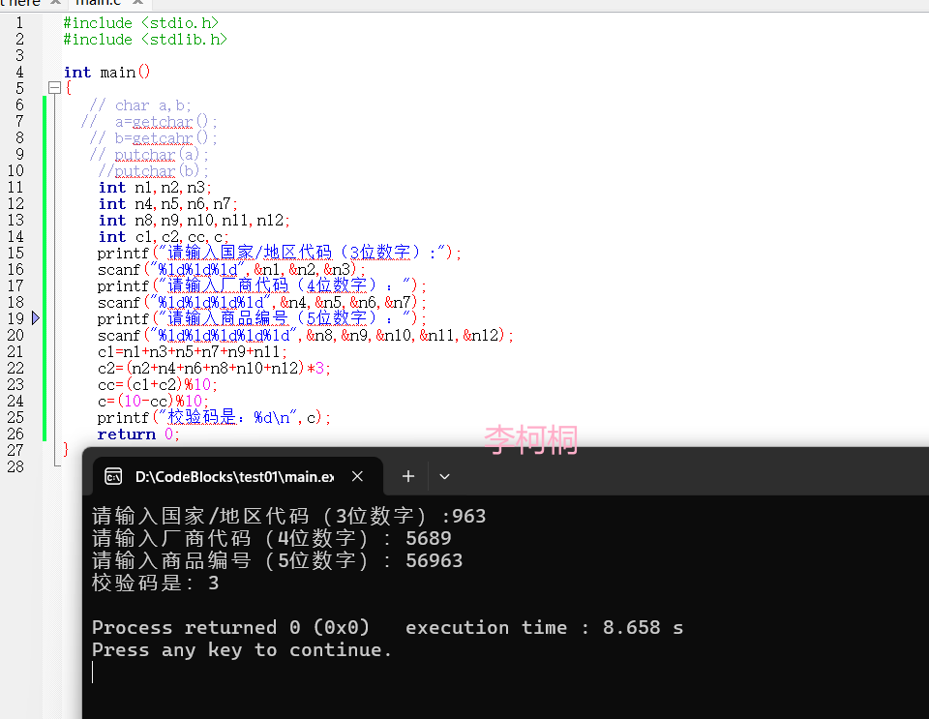929x719 pixels.
Task: Collapse the main function fold marker
Action: point(54,88)
